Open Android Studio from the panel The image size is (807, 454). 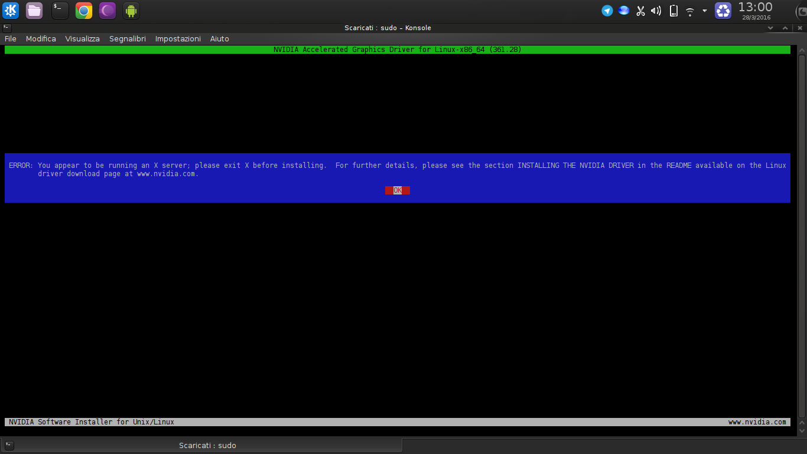[x=131, y=11]
